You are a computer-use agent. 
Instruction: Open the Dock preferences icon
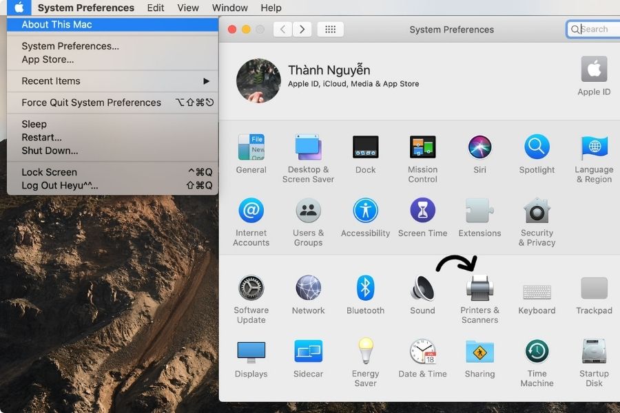[x=365, y=147]
